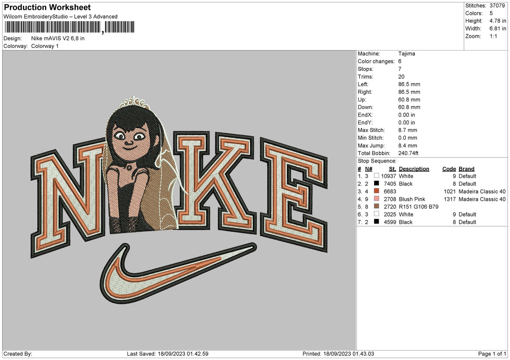510x360 pixels.
Task: Select stitch count 10937 in stop 1
Action: [388, 176]
